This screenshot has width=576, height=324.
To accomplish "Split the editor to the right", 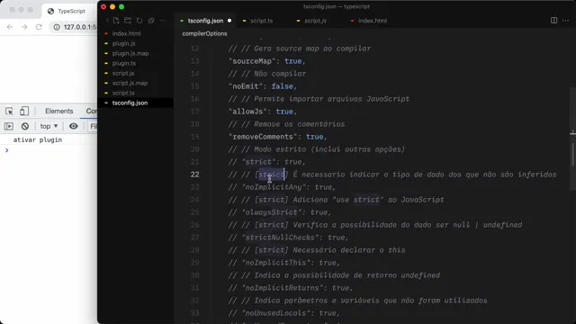I will tap(553, 21).
